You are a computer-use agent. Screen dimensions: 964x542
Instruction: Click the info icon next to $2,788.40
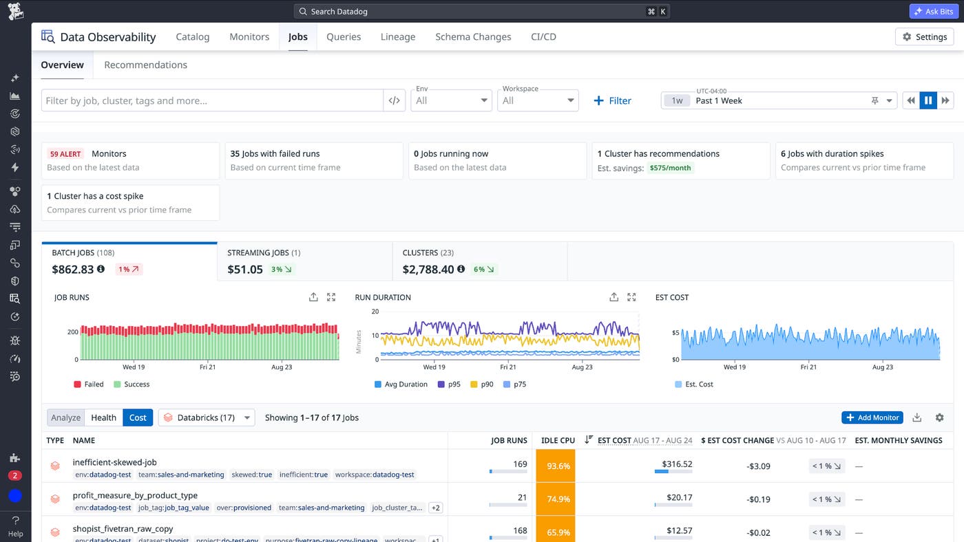point(461,269)
